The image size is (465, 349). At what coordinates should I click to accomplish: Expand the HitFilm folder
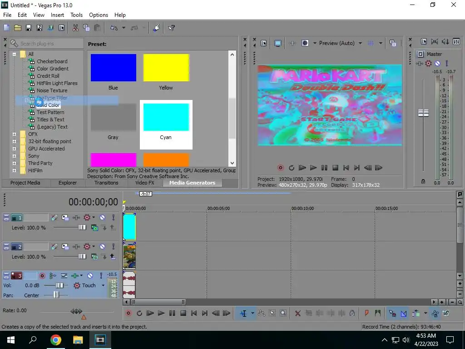click(14, 170)
